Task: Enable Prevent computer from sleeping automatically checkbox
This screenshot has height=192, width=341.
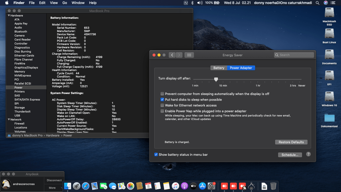Action: click(162, 94)
